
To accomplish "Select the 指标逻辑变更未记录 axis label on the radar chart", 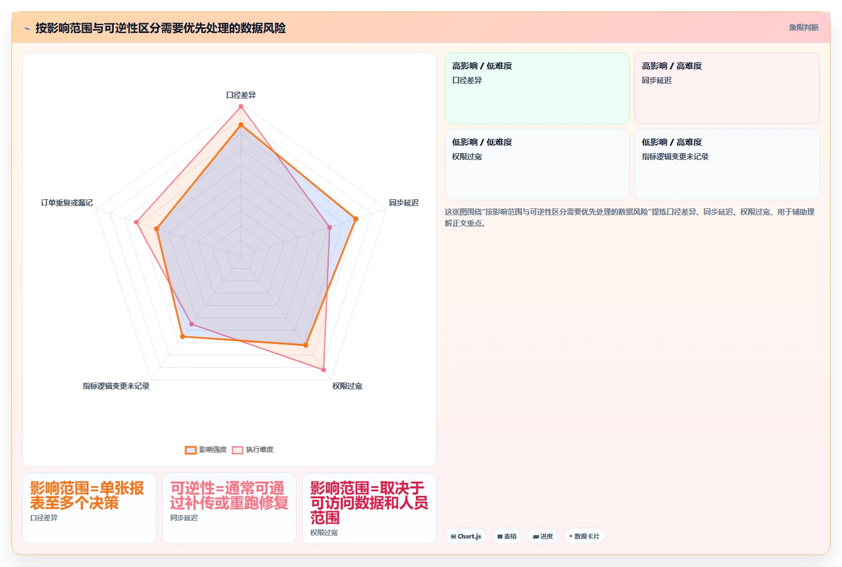I will point(116,386).
